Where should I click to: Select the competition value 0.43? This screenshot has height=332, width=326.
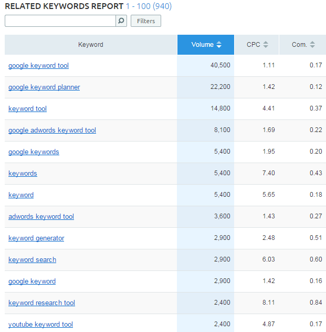[x=316, y=173]
